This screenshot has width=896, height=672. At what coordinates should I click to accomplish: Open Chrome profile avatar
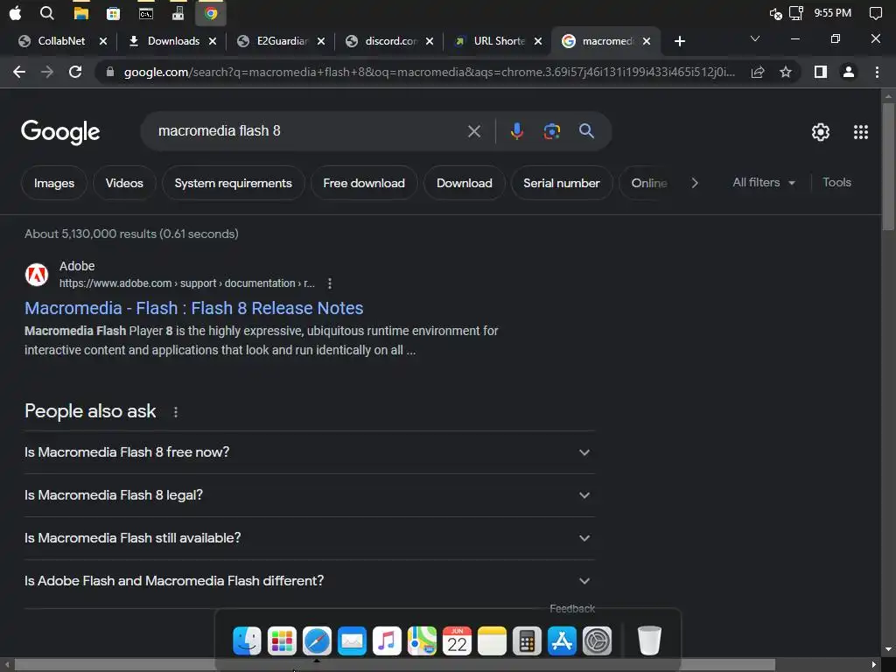click(x=849, y=72)
